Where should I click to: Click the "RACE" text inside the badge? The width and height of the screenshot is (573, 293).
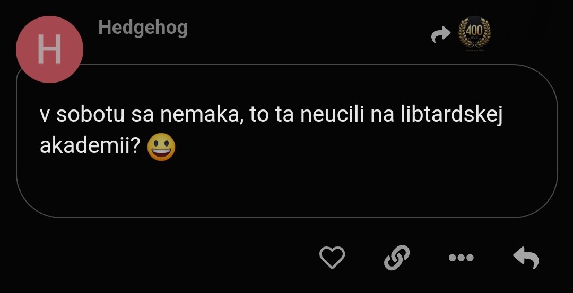point(474,37)
